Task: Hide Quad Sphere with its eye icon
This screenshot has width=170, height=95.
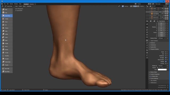Action: point(162,14)
